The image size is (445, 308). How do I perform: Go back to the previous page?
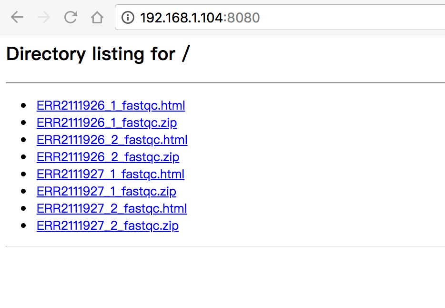tap(17, 18)
